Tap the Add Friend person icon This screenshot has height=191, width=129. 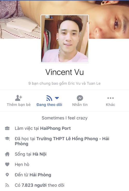19,98
